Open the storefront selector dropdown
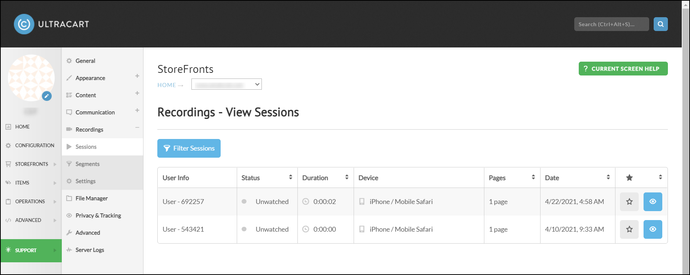This screenshot has height=275, width=690. [x=226, y=84]
